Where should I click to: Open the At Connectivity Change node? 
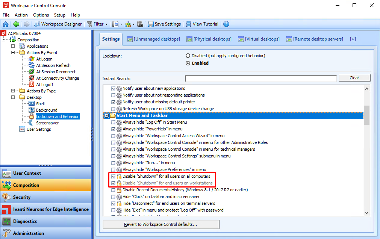(x=58, y=78)
